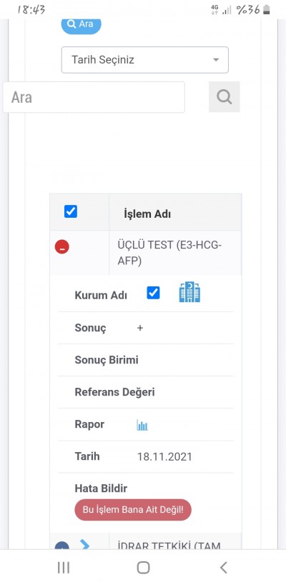This screenshot has height=587, width=286.
Task: Open the Tarih Seçiniz dropdown
Action: [x=144, y=60]
